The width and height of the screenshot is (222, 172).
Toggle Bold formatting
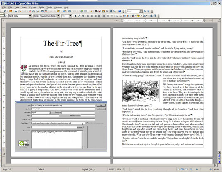click(76, 16)
